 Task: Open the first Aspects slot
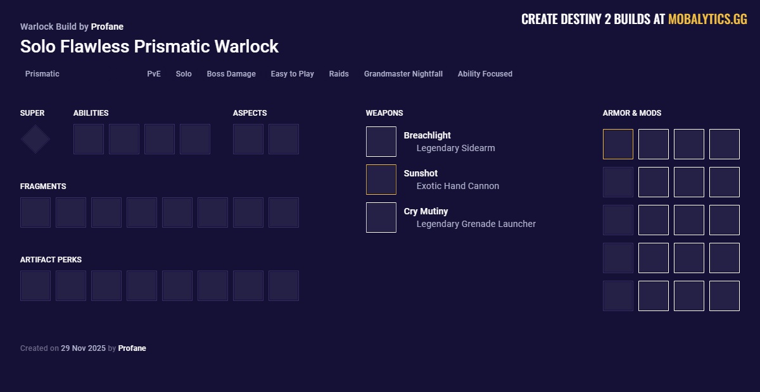point(248,139)
